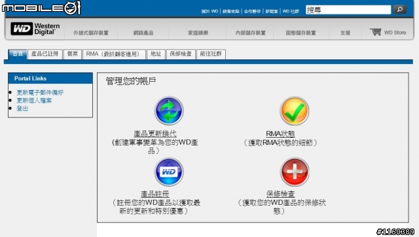Open the 網路產品 navigation menu

pos(143,33)
